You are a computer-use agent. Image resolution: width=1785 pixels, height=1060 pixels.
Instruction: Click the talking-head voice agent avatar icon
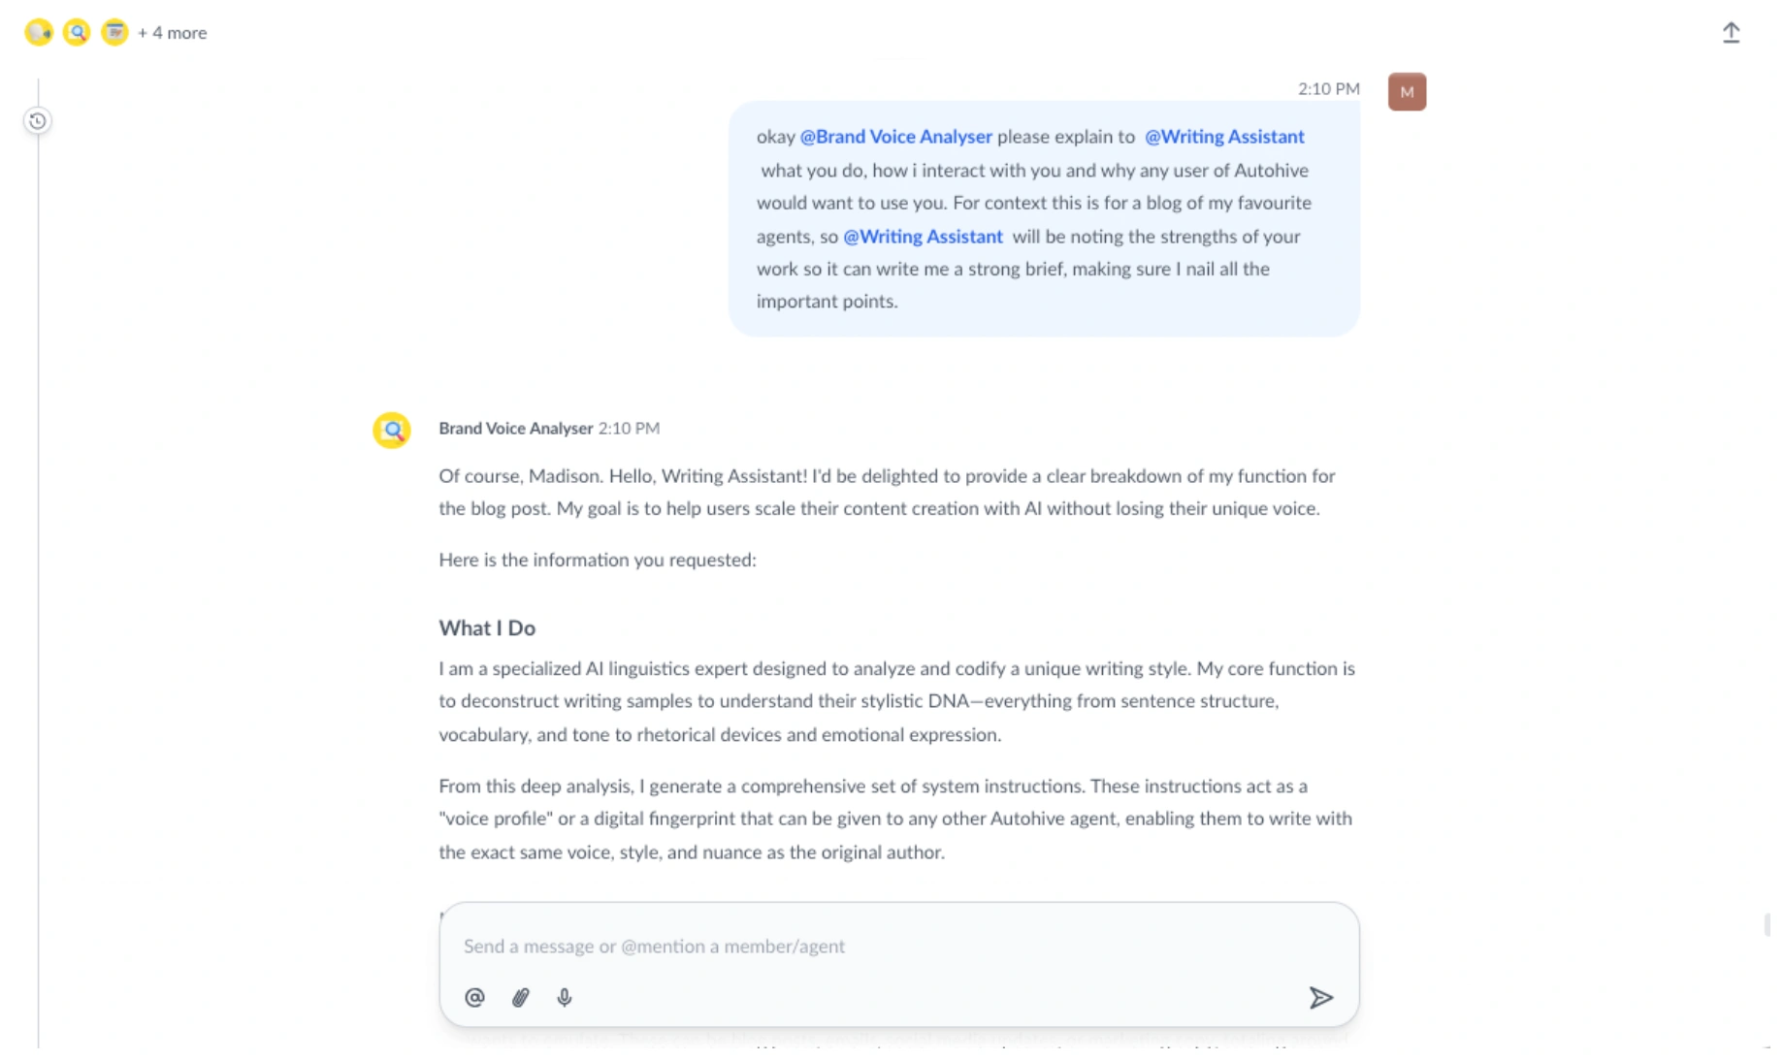coord(39,32)
